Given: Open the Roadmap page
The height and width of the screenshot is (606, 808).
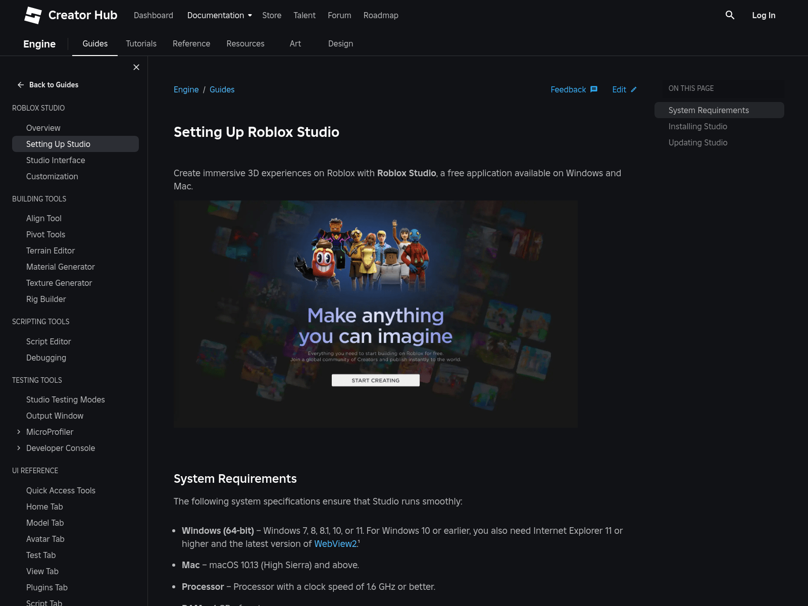Looking at the screenshot, I should click(x=381, y=15).
